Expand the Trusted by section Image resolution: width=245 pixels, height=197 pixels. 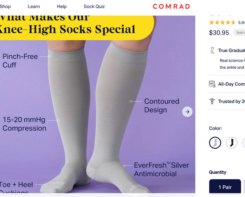[227, 101]
